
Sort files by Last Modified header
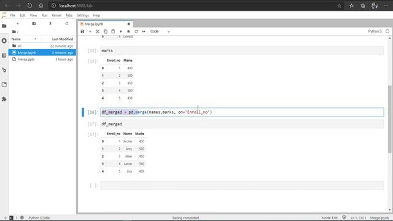pos(58,39)
